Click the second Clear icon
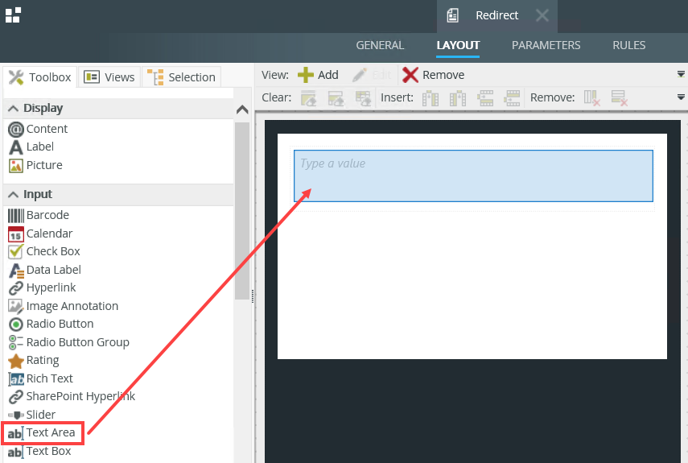The width and height of the screenshot is (688, 463). point(336,98)
